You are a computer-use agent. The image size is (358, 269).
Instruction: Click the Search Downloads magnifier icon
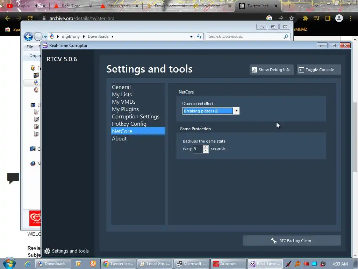coord(286,36)
